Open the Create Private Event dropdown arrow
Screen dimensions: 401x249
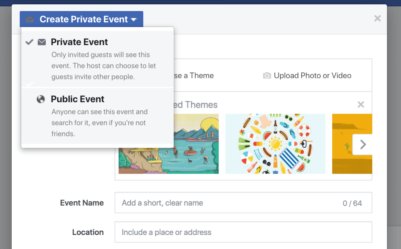tap(134, 20)
